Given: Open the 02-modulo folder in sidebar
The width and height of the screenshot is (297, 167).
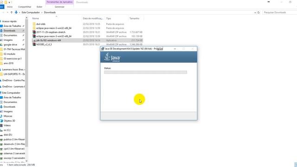Looking at the screenshot, I should [9, 54].
